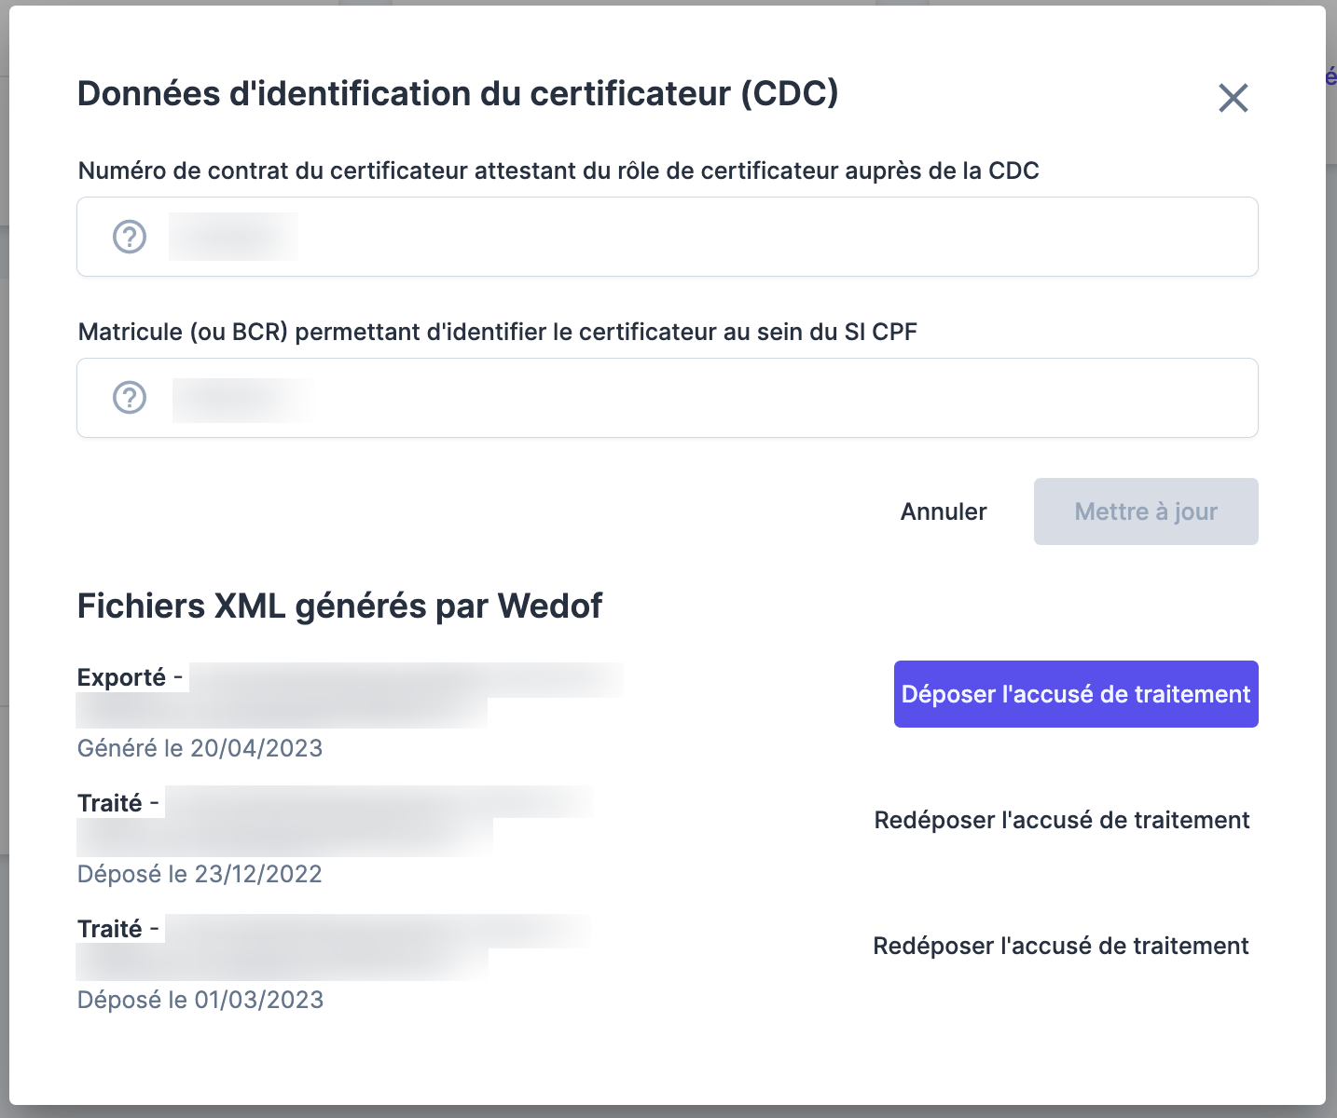Close the certificateur identification dialog

(1233, 98)
